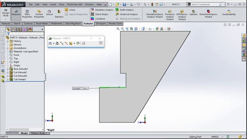The image size is (247, 139).
Task: Click the New document icon
Action: [111, 4]
